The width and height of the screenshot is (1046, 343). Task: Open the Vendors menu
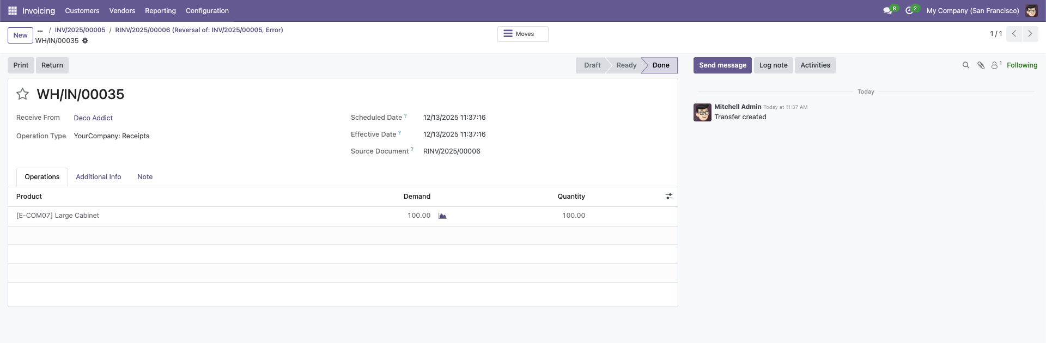pyautogui.click(x=122, y=11)
